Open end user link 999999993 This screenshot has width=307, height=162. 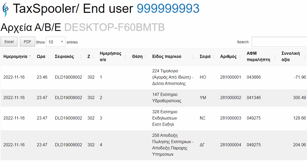click(168, 9)
